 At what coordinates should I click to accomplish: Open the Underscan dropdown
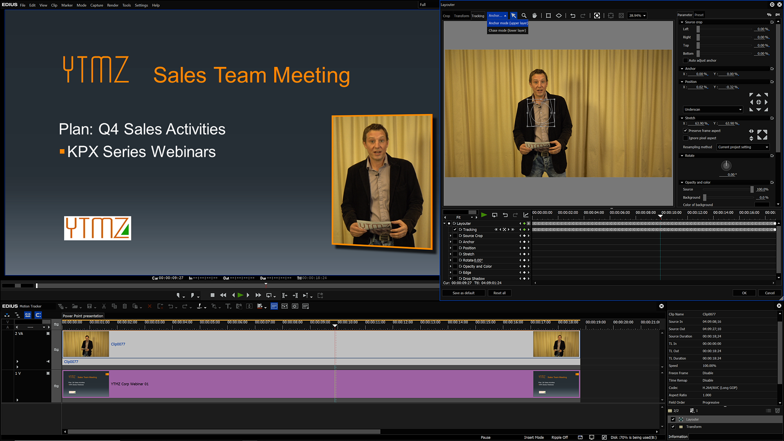[713, 109]
